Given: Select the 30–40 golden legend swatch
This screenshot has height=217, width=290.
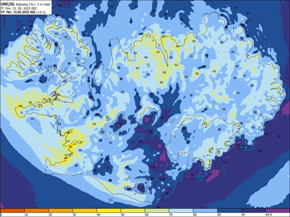Looking at the screenshot, I should [85, 211].
